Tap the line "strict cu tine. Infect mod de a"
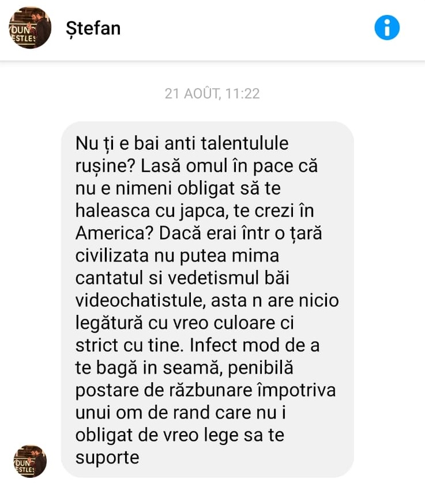This screenshot has height=487, width=425. [198, 345]
